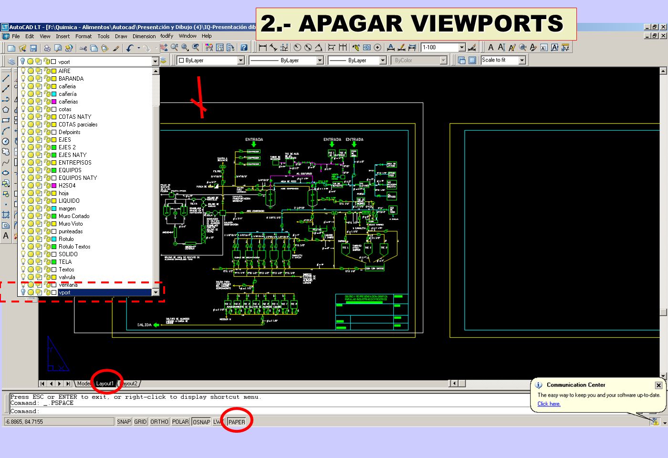Click the magenta color swatch of cañerias layer
Viewport: 668px width, 458px height.
(x=54, y=101)
